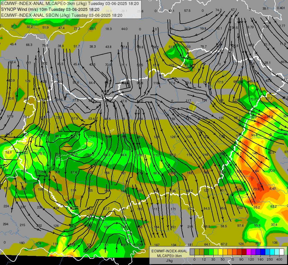This screenshot has width=288, height=265.
Task: Click the pure blue swatch in the legend
Action: (263, 252)
